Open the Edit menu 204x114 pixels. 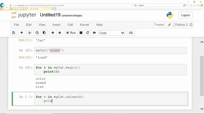click(x=29, y=25)
